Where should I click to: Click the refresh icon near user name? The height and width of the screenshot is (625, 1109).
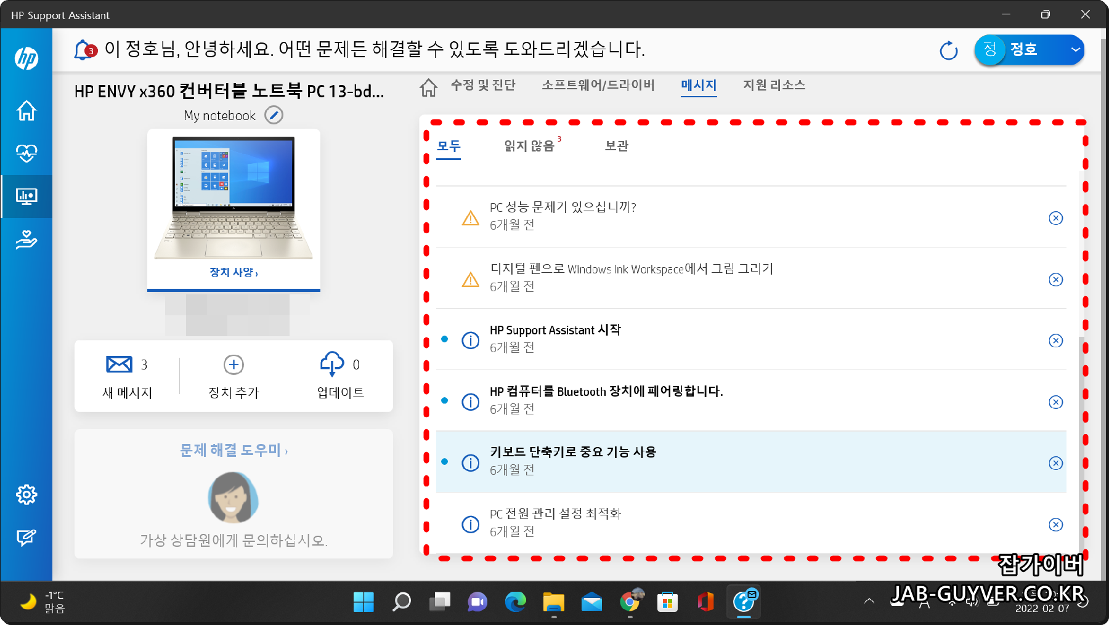click(949, 50)
